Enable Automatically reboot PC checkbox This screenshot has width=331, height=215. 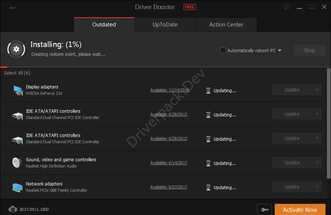point(223,50)
